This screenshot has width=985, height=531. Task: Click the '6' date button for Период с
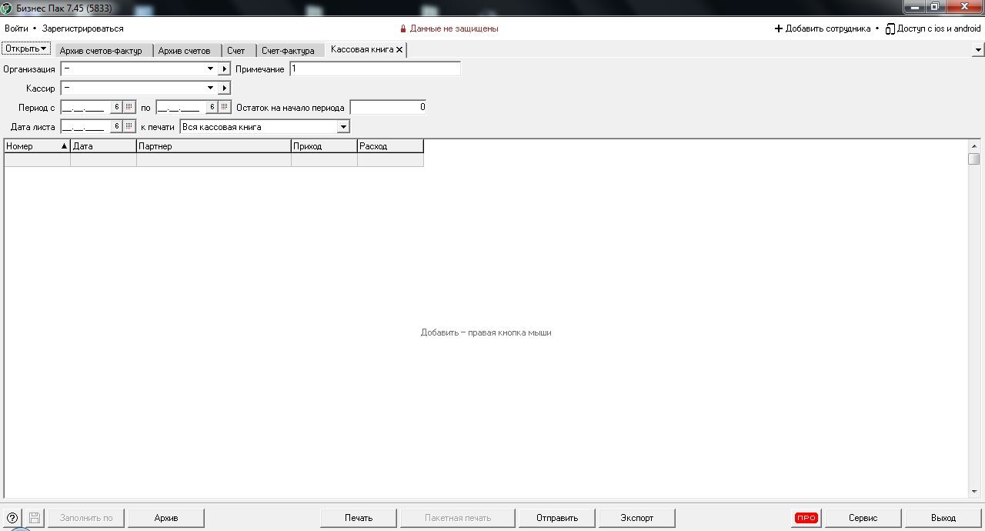pos(116,107)
